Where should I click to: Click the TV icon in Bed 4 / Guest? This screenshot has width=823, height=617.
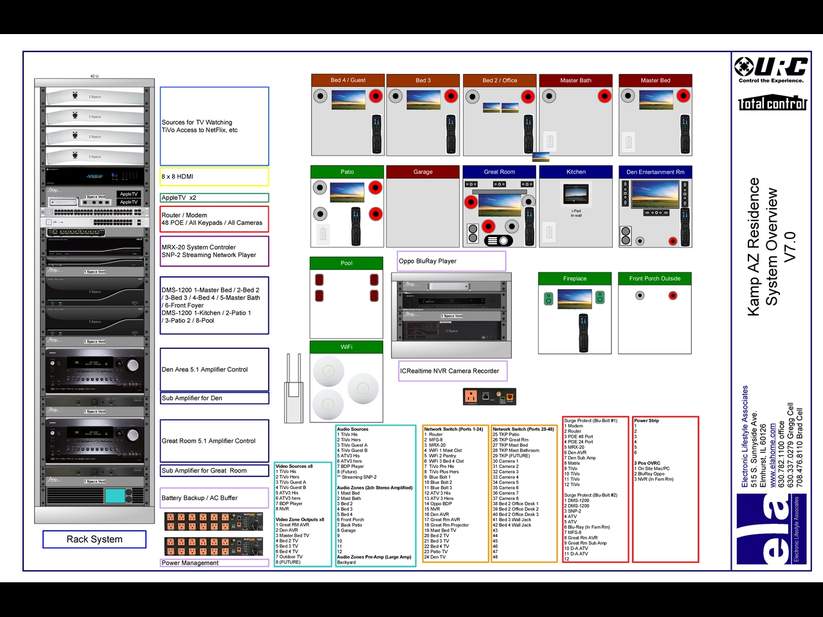click(x=348, y=100)
